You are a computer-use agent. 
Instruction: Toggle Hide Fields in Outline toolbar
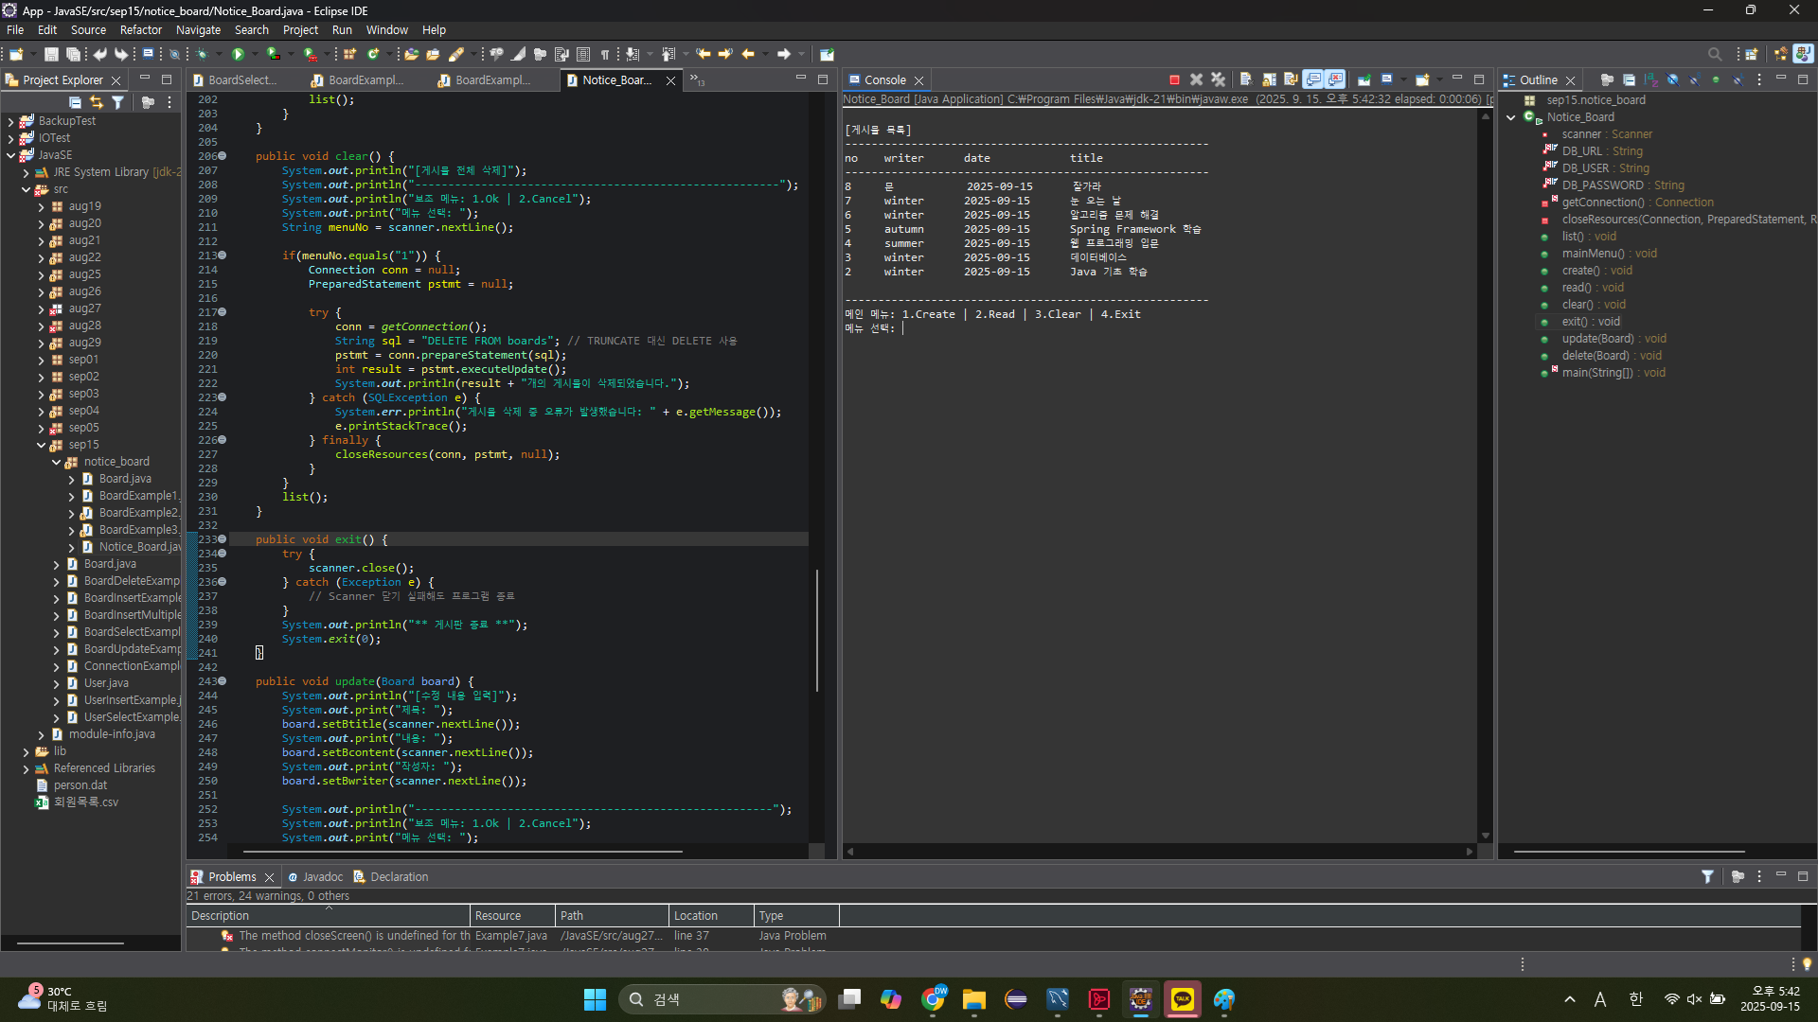click(1672, 80)
